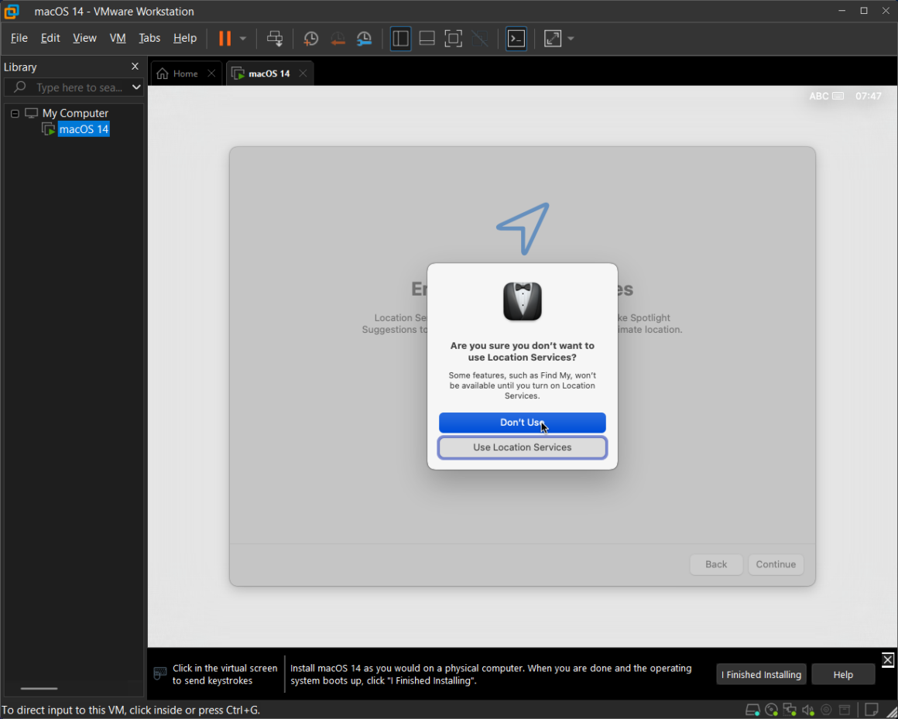Dismiss the install hint bar with X

[x=888, y=659]
